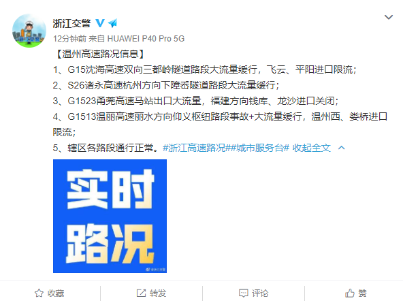Image resolution: width=403 pixels, height=303 pixels.
Task: Enlarge the 实时路况 image thumbnail
Action: click(110, 216)
